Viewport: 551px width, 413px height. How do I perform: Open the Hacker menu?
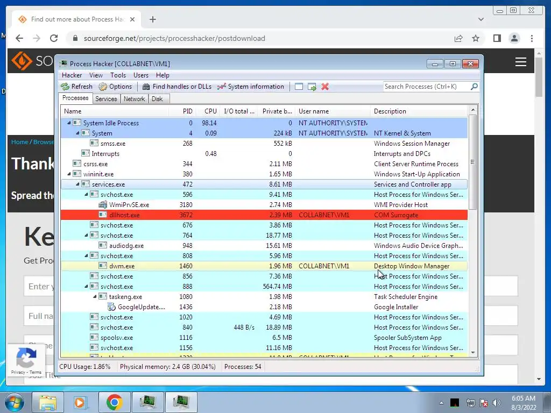coord(72,75)
